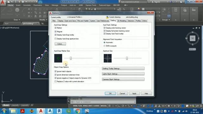Open Lights Glyph Settings
This screenshot has height=114, width=203.
click(x=123, y=74)
